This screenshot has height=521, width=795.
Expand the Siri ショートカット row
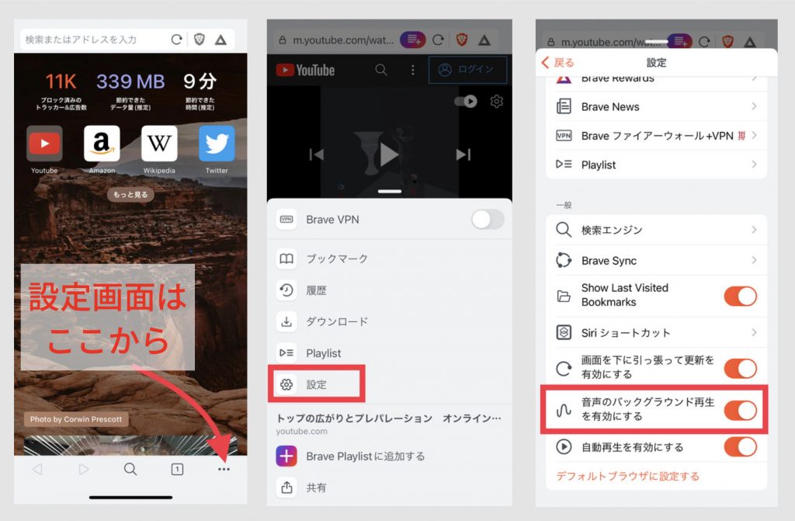click(x=656, y=332)
